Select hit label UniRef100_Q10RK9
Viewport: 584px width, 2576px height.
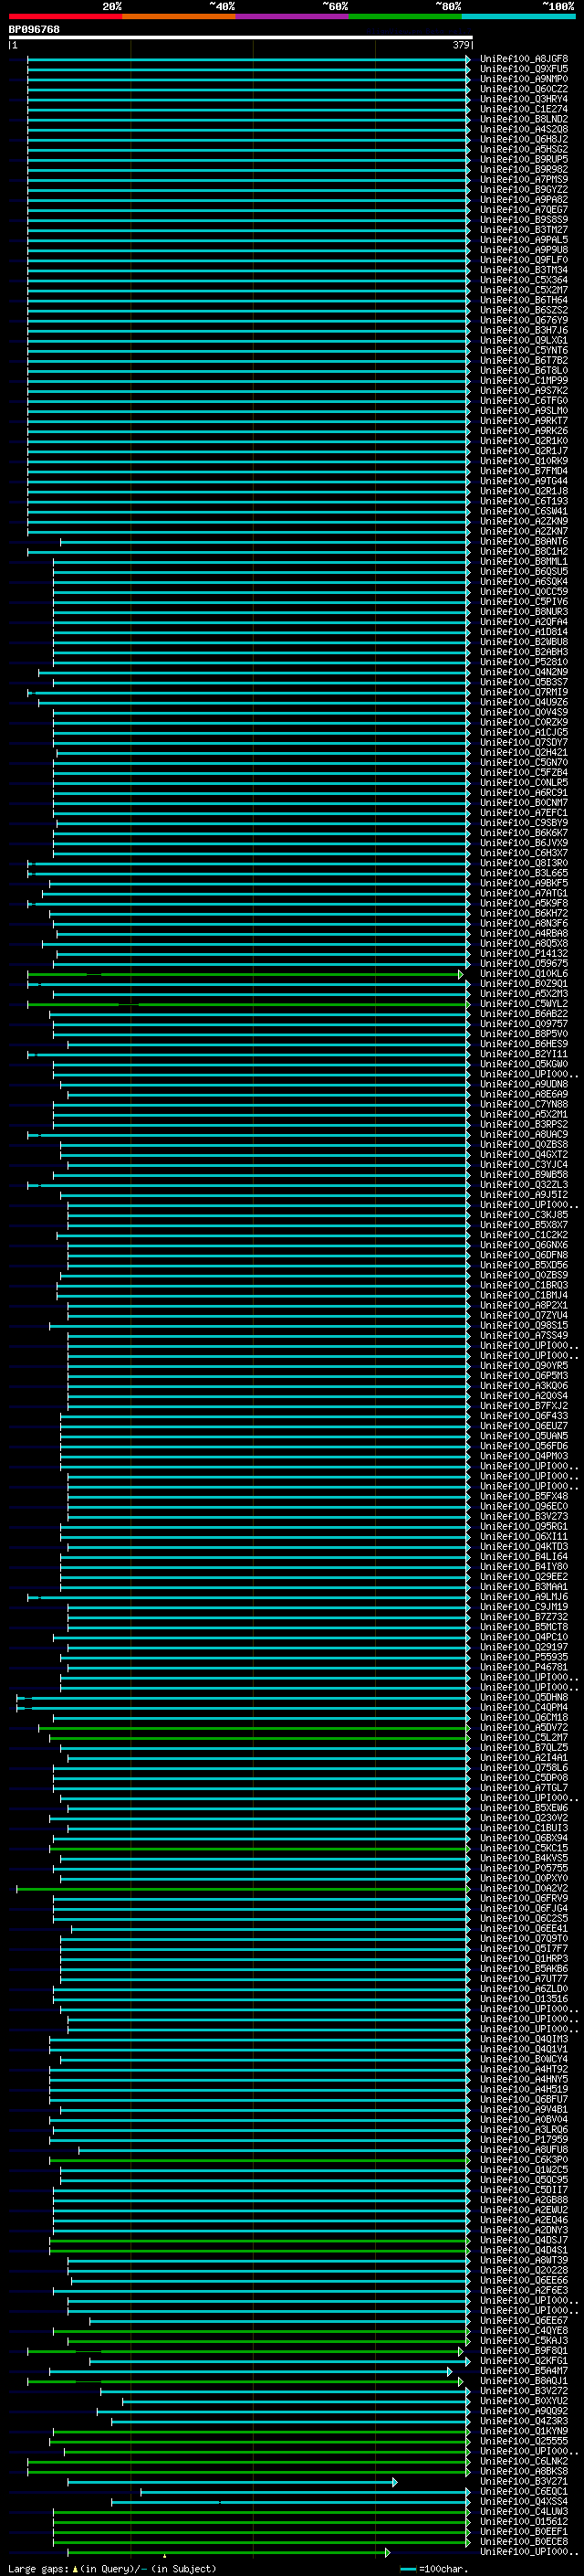click(524, 461)
